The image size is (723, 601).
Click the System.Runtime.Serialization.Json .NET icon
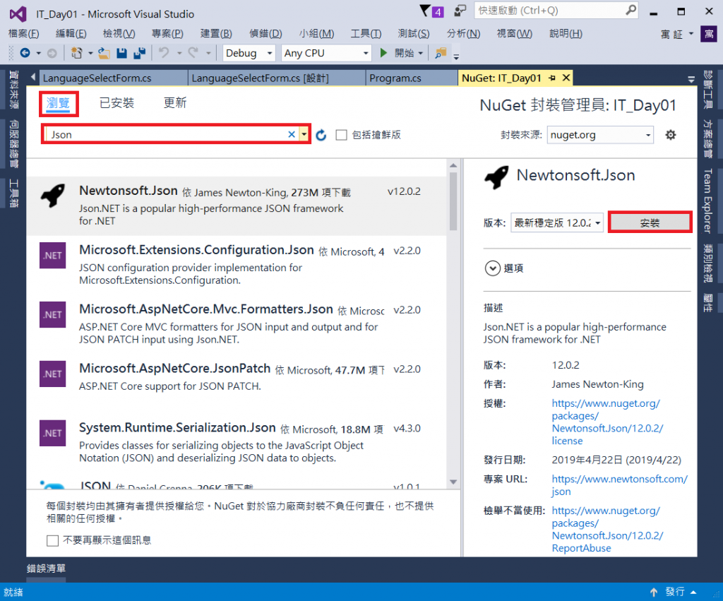(52, 433)
